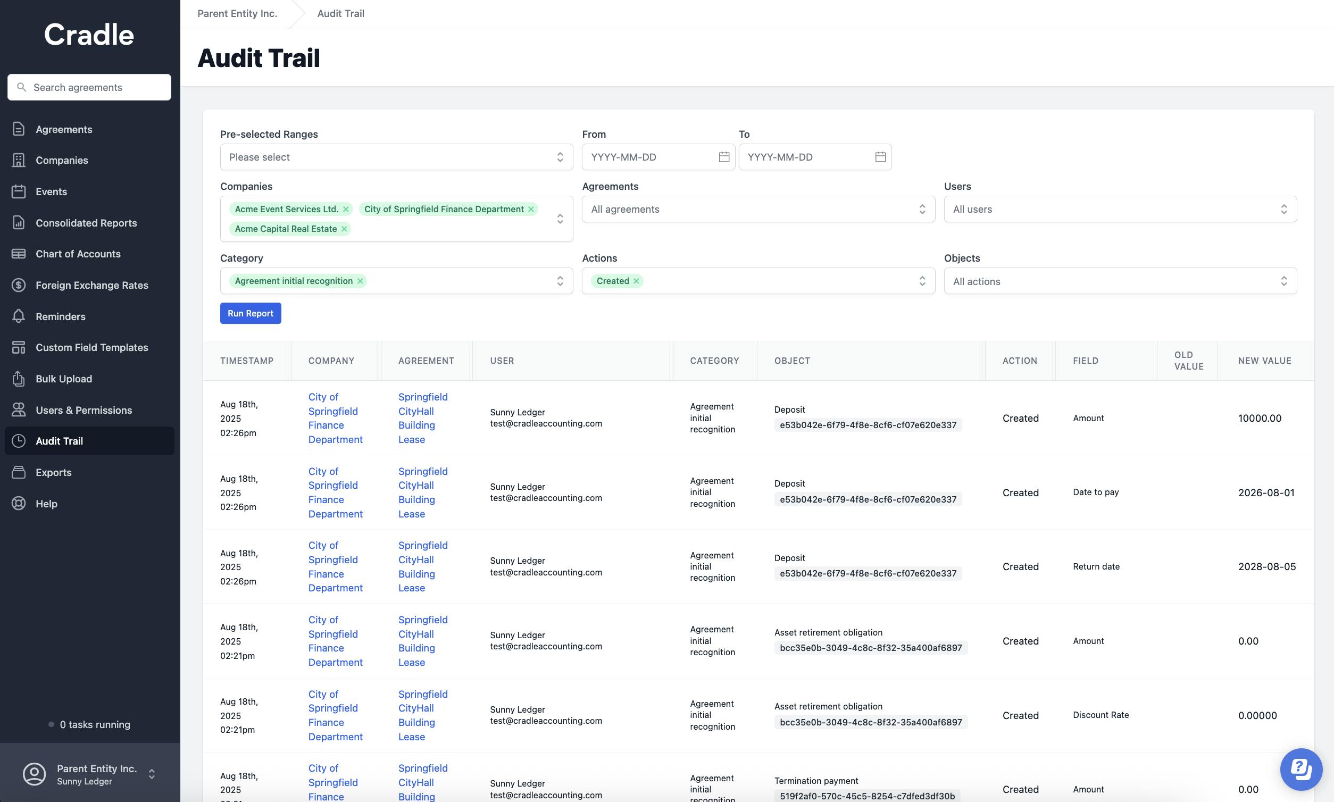The height and width of the screenshot is (802, 1334).
Task: Focus the Search agreements input field
Action: [x=89, y=87]
